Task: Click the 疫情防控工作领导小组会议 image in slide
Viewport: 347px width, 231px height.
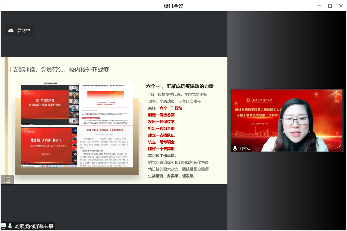Action: pyautogui.click(x=49, y=104)
